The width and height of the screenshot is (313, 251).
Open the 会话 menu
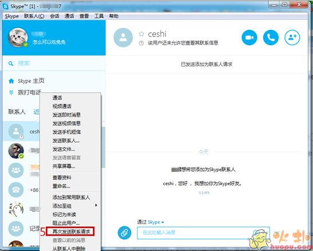tap(54, 16)
